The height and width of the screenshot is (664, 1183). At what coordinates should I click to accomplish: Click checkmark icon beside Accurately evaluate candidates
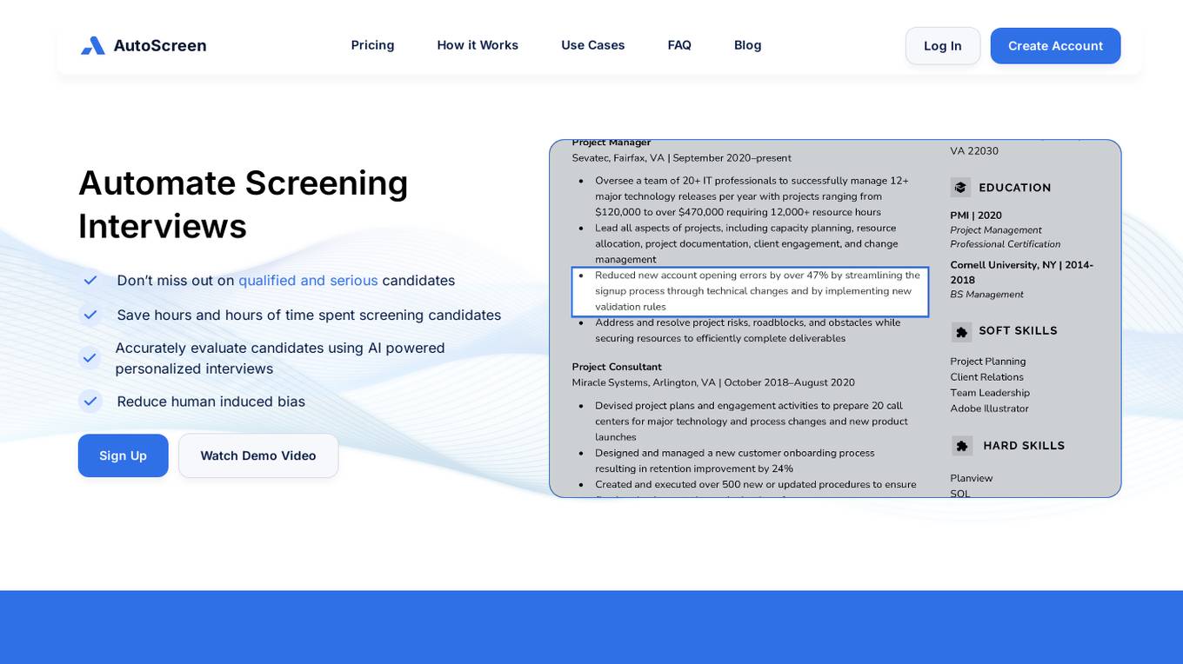90,357
